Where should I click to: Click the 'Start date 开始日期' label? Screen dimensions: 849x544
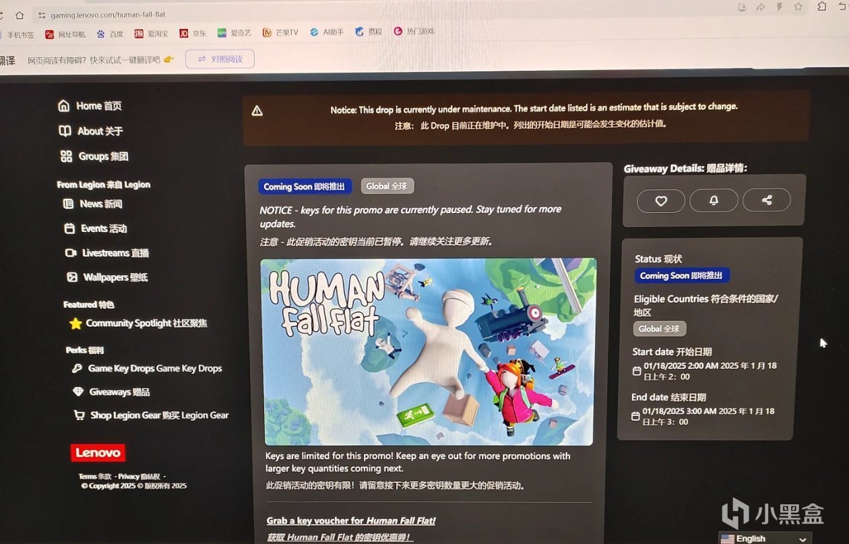click(672, 352)
